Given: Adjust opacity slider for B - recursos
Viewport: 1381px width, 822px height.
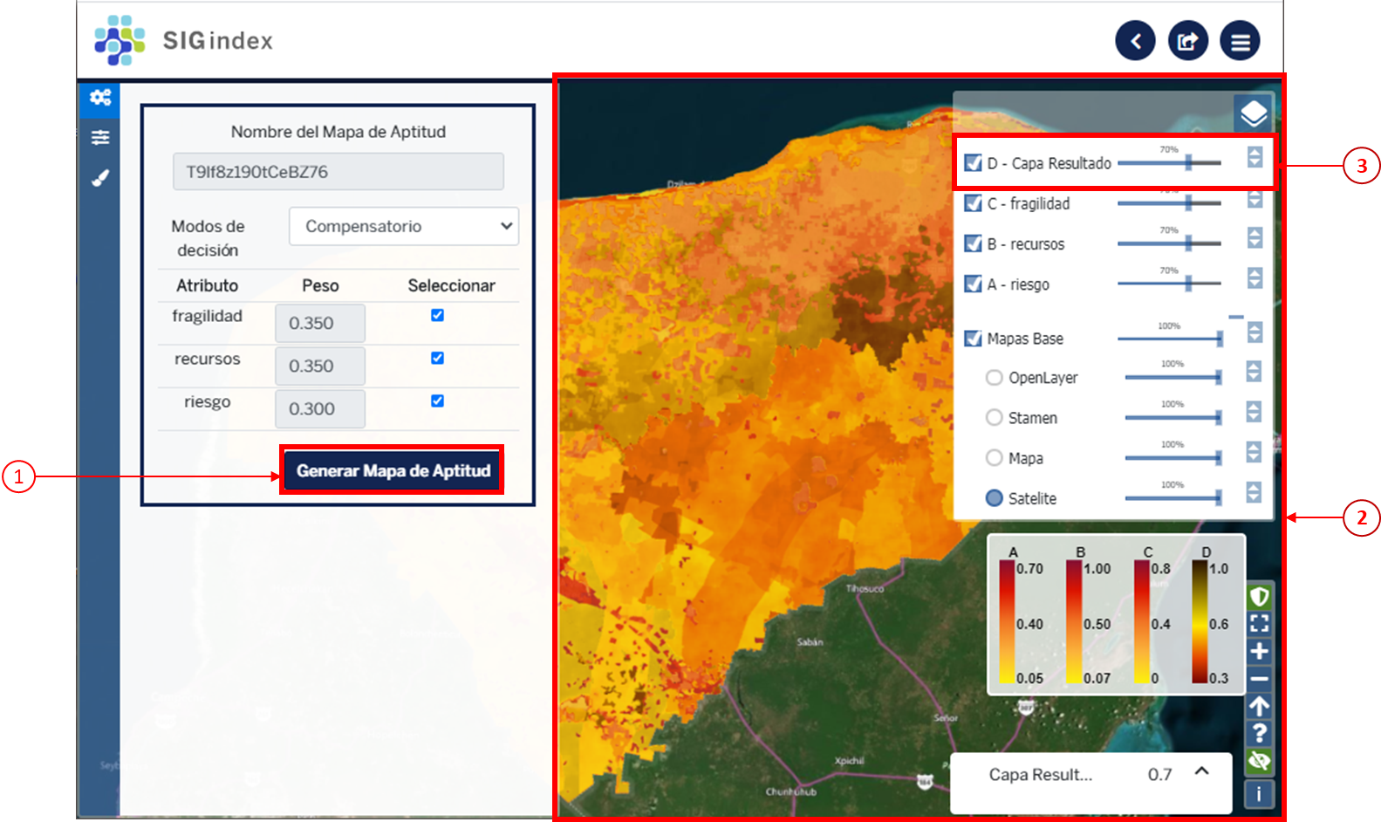Looking at the screenshot, I should click(1169, 243).
